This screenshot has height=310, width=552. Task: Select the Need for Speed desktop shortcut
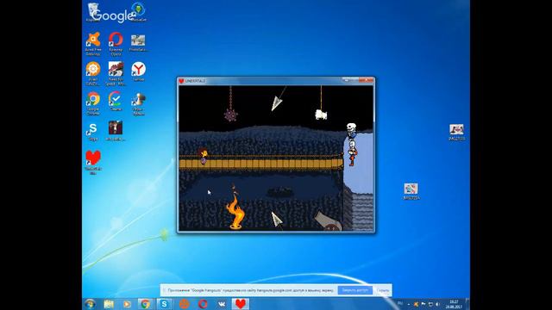(x=116, y=73)
